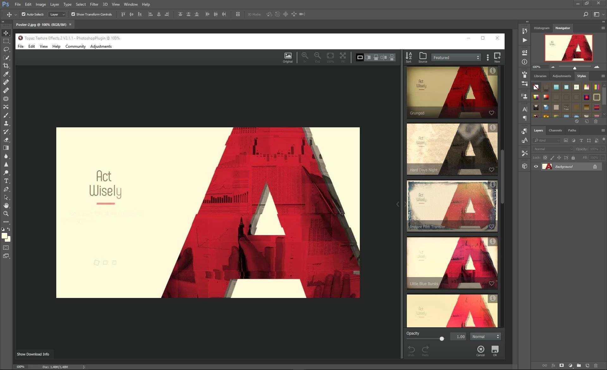This screenshot has width=607, height=370.
Task: Select the Clone Stamp tool
Action: 6,123
